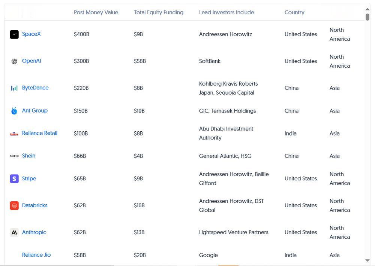Image resolution: width=375 pixels, height=266 pixels.
Task: Sort by Total Equity Funding column header
Action: pos(159,12)
